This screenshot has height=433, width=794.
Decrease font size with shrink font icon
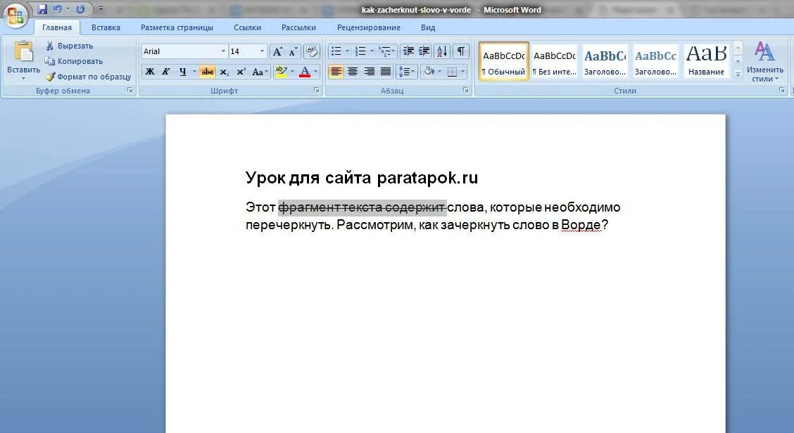pyautogui.click(x=294, y=51)
